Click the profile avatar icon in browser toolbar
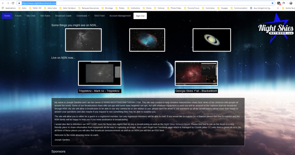This screenshot has width=295, height=155. click(291, 3)
